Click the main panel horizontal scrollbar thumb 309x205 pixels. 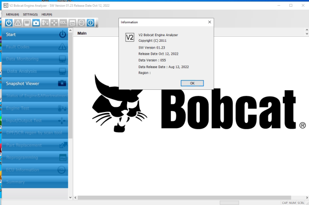(x=184, y=197)
